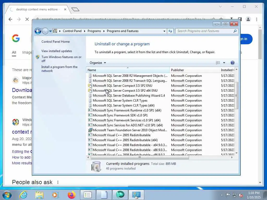Click icon of Sync Framework Services v1.0 SP1 (x64)

[x=90, y=120]
